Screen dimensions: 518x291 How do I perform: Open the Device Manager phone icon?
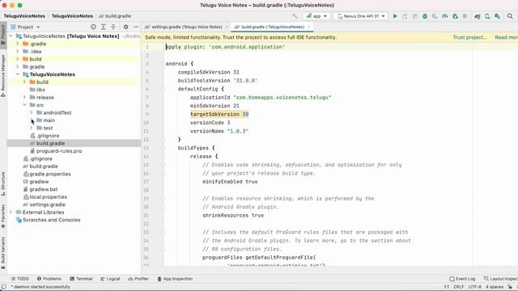coord(487,16)
